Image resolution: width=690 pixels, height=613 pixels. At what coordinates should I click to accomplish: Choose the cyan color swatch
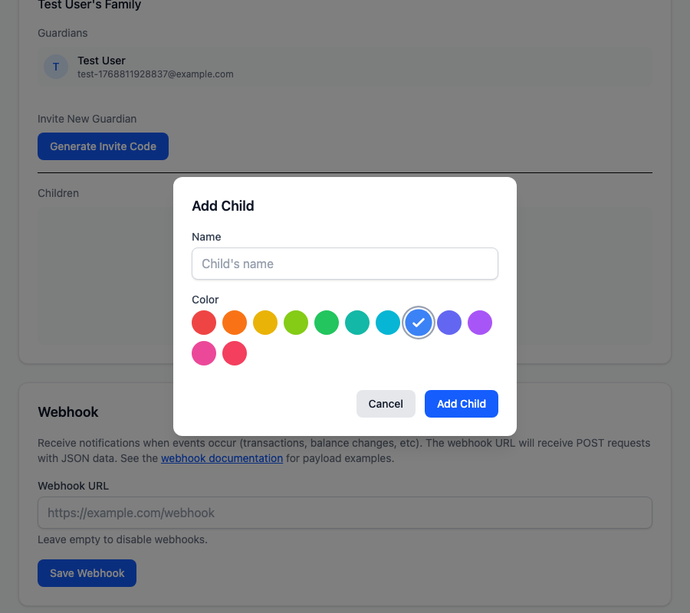(x=388, y=323)
